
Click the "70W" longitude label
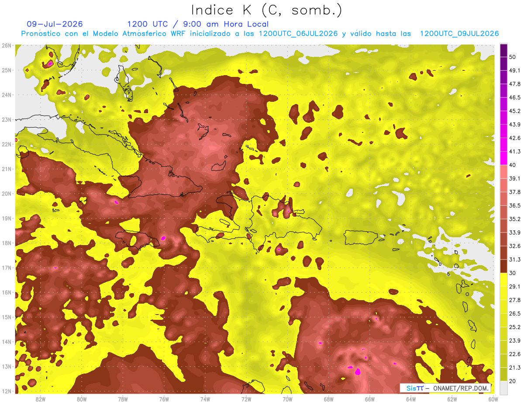coord(287,399)
